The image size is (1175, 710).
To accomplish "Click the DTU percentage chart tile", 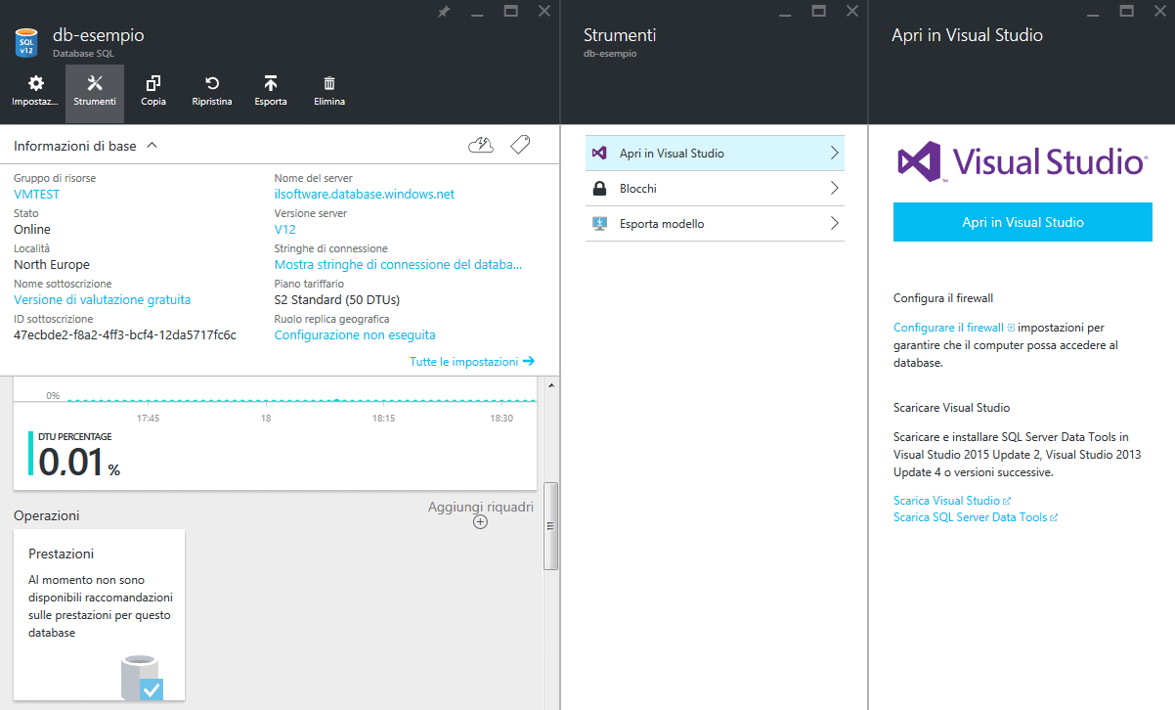I will 275,433.
